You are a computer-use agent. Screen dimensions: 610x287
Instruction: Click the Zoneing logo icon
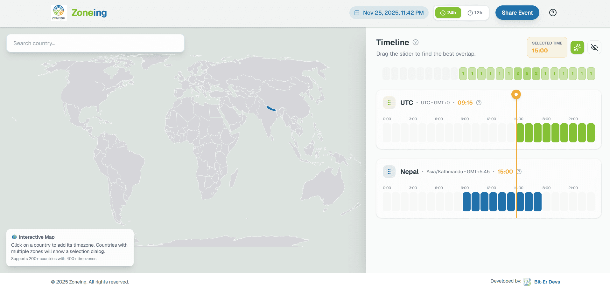coord(59,12)
